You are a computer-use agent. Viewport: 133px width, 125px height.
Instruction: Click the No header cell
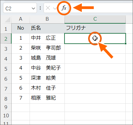[21, 29]
